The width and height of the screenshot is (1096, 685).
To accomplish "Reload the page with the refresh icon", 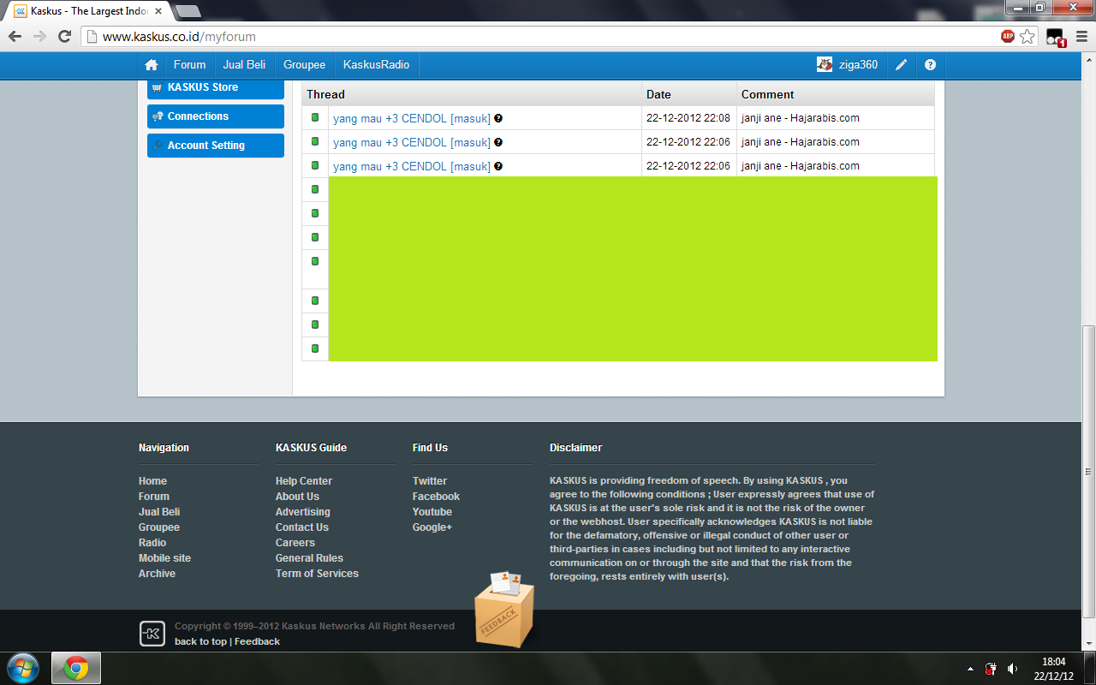I will click(64, 37).
